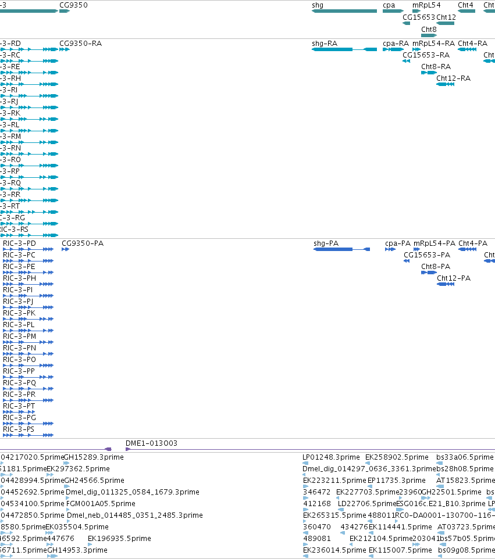Click the Cht4 gene label
The width and height of the screenshot is (495, 559).
(466, 5)
